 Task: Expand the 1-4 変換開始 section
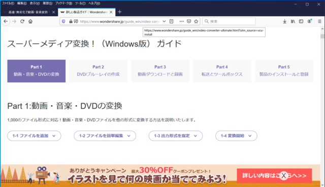[x=236, y=135]
